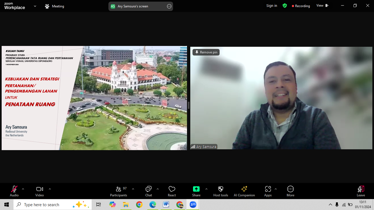Expand the share options arrow beside Share
374x210 pixels.
coord(206,189)
